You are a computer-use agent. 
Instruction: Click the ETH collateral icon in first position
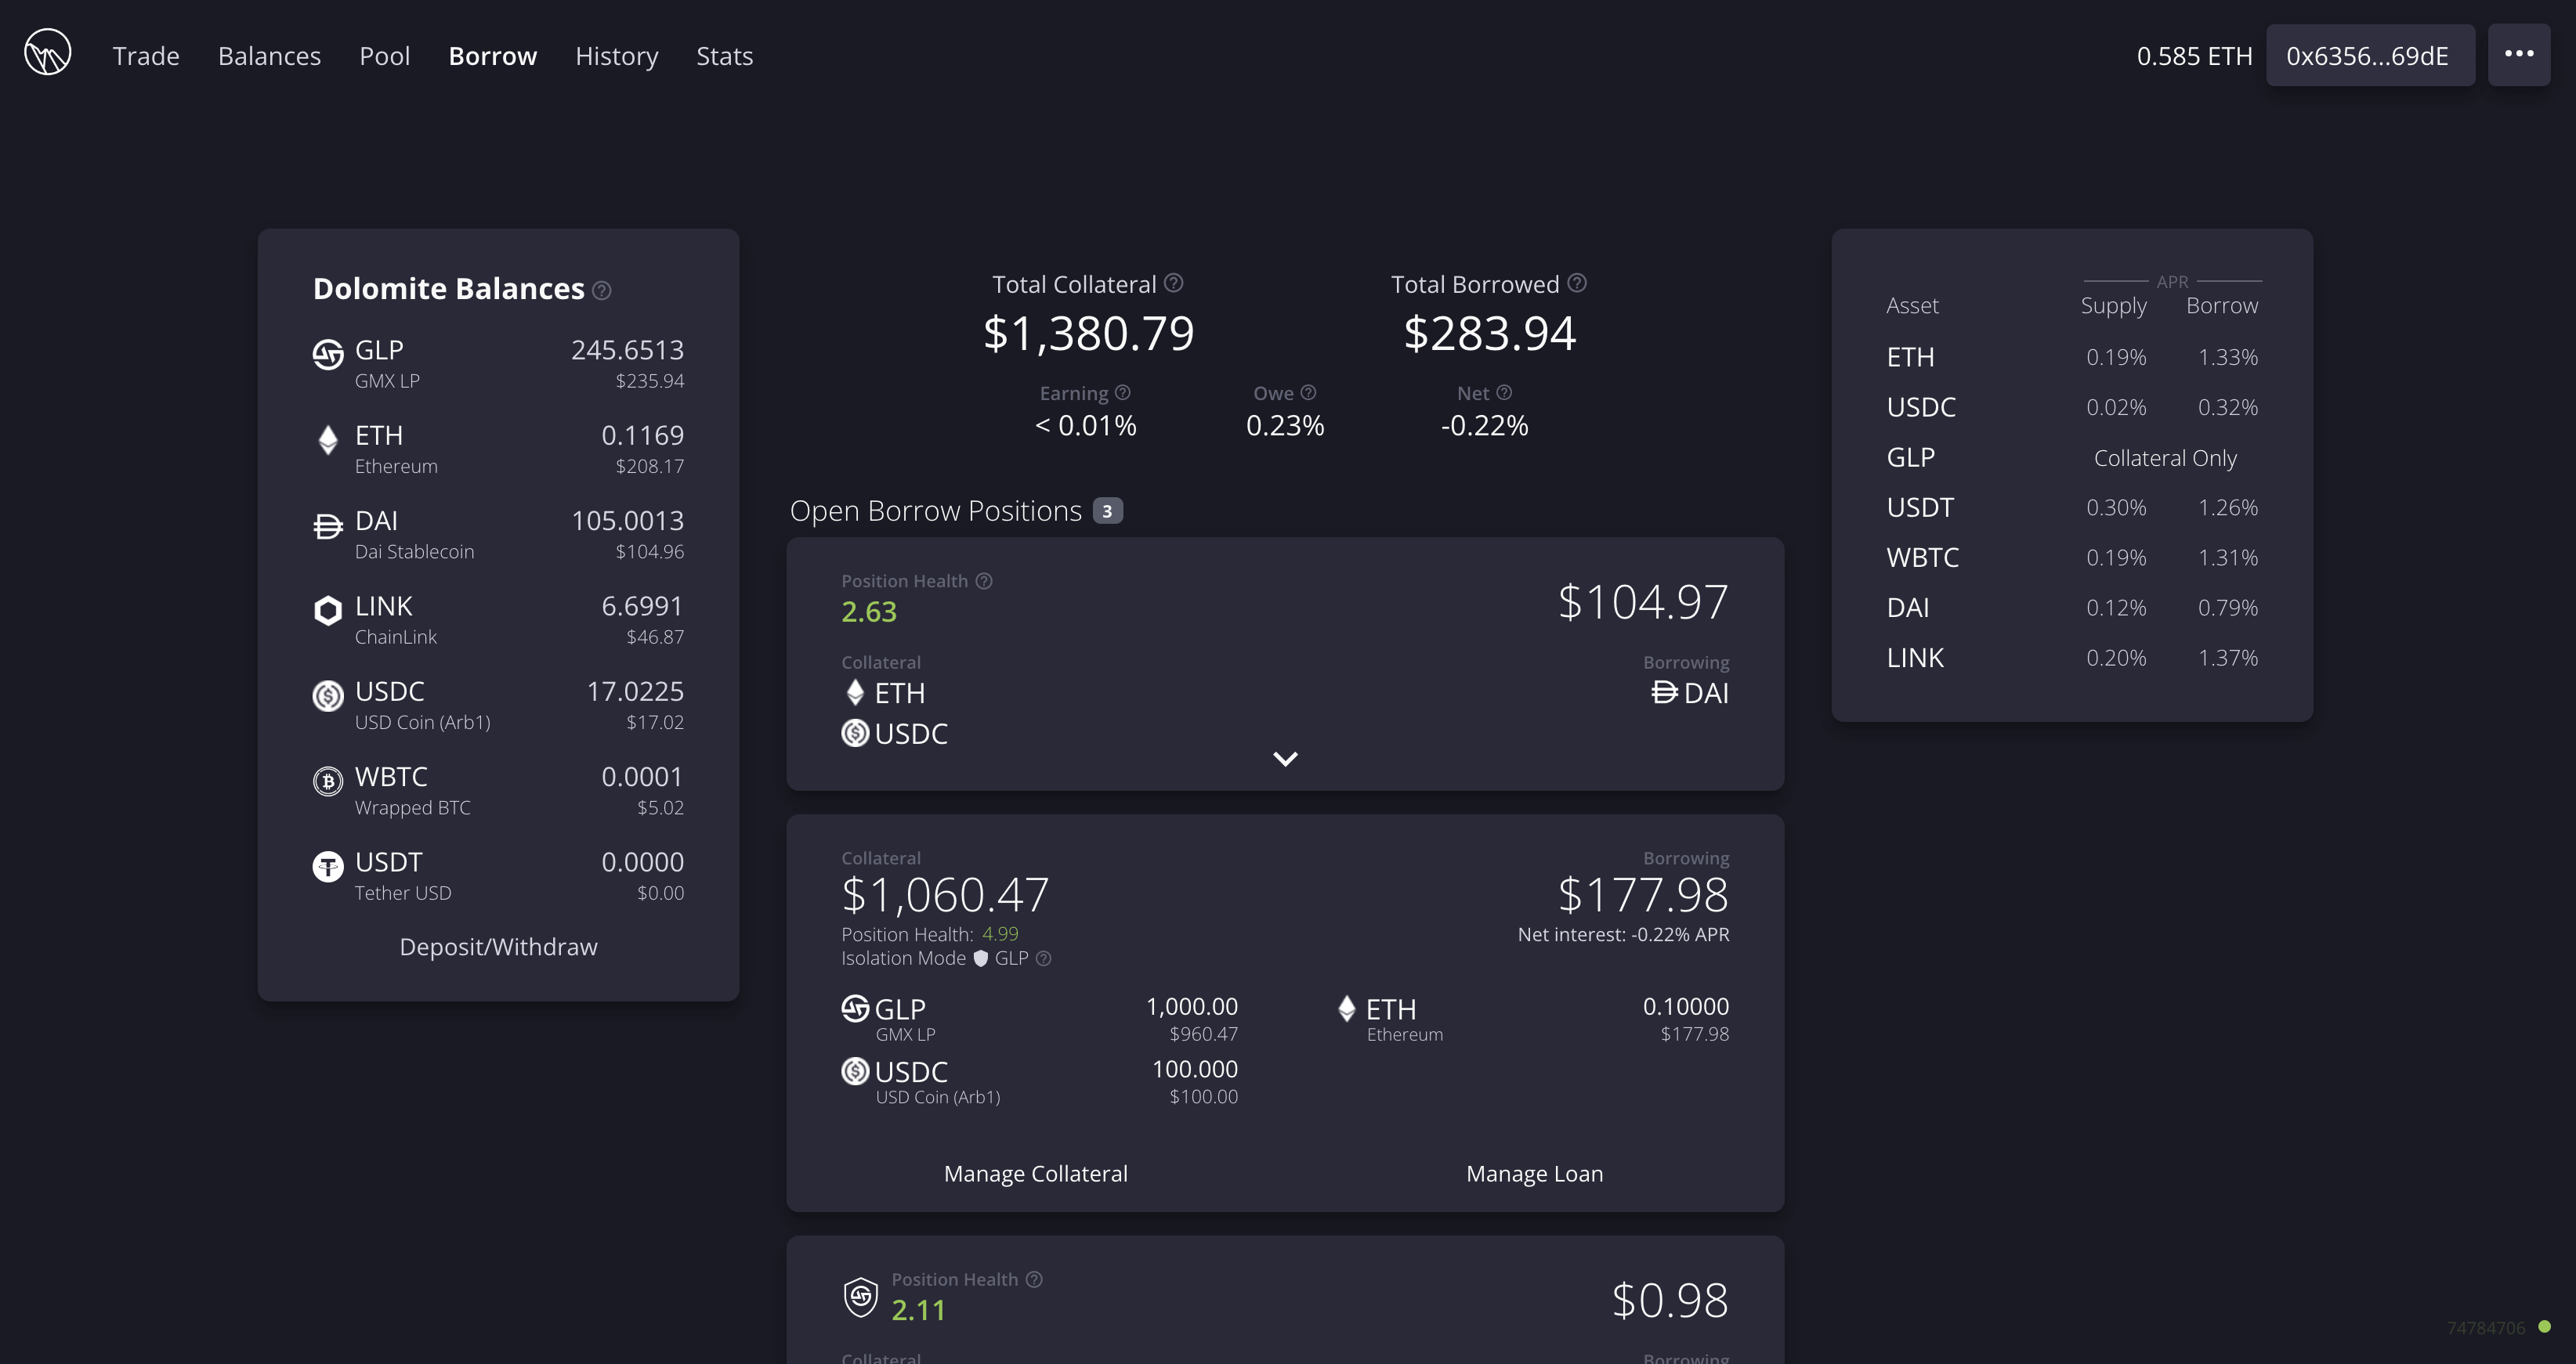855,692
